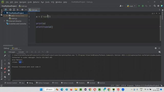Open the Tools menu

(x=47, y=2)
